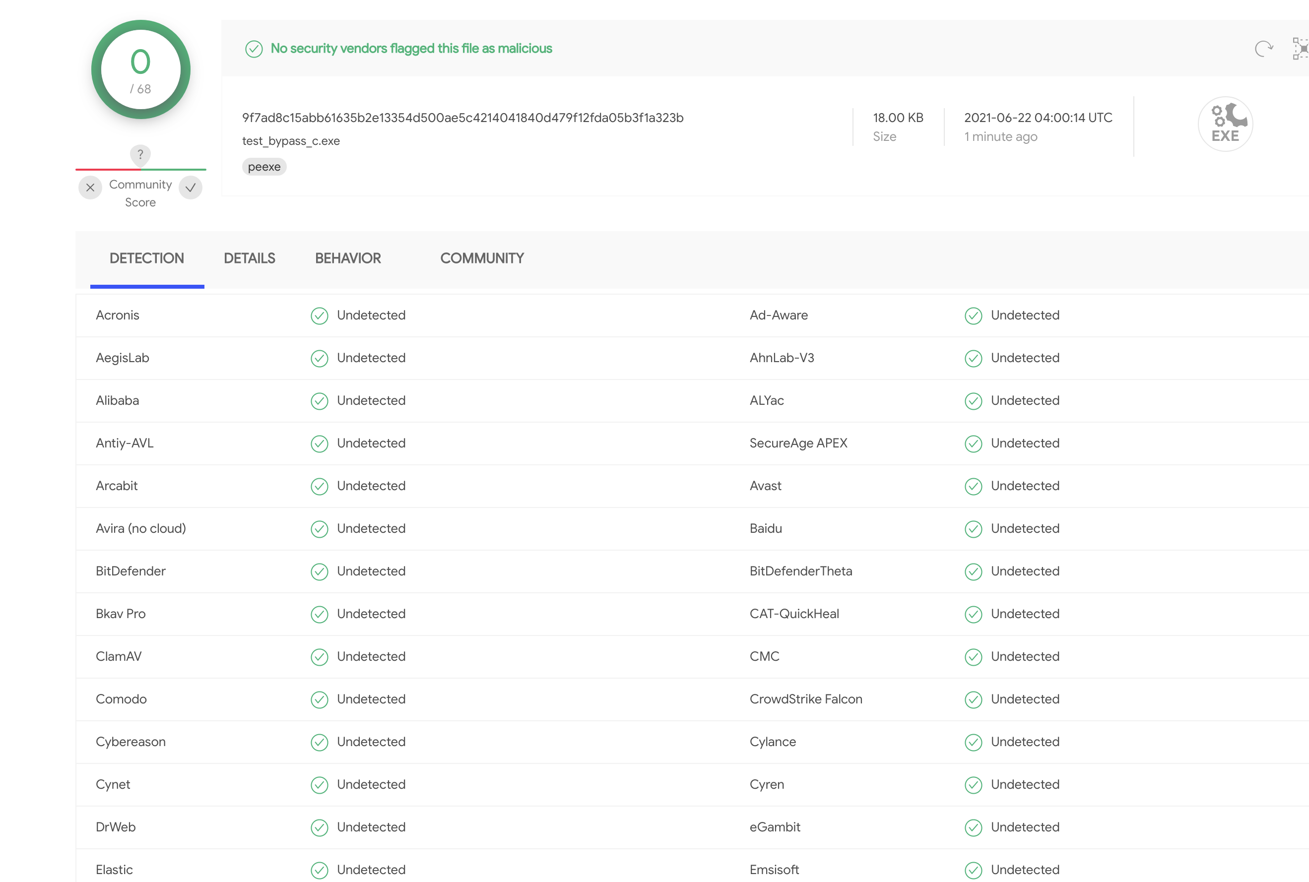The width and height of the screenshot is (1309, 882).
Task: Open the similar-files graph icon
Action: (1301, 49)
